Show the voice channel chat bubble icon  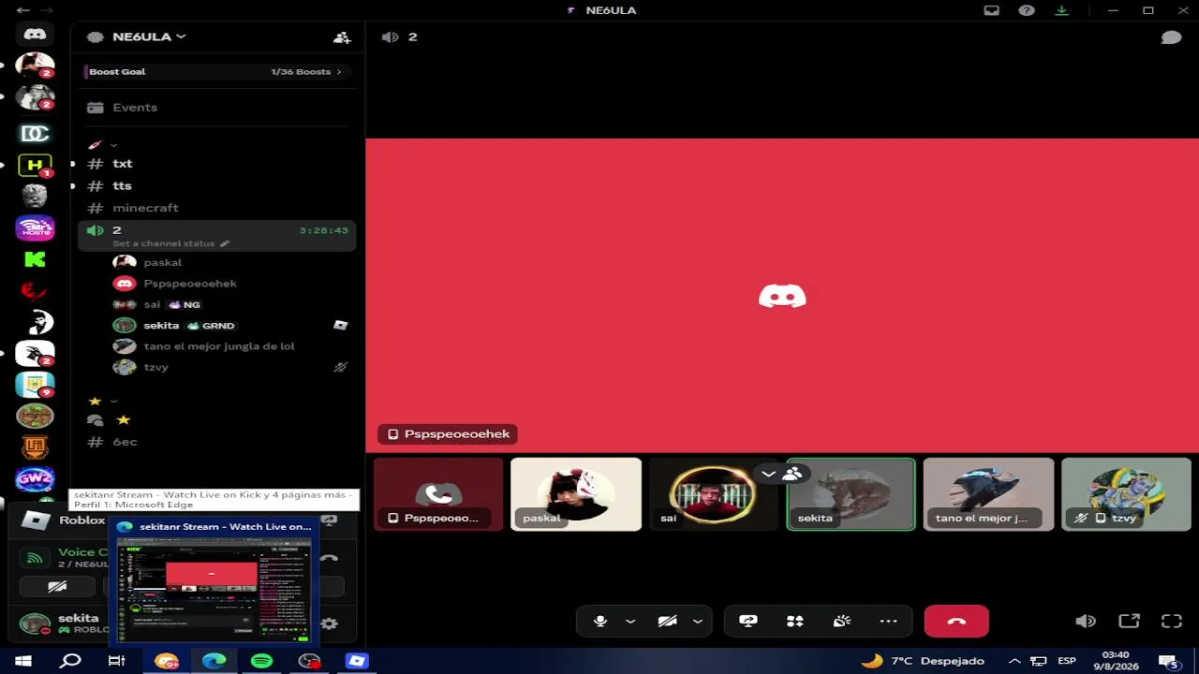pos(1171,37)
